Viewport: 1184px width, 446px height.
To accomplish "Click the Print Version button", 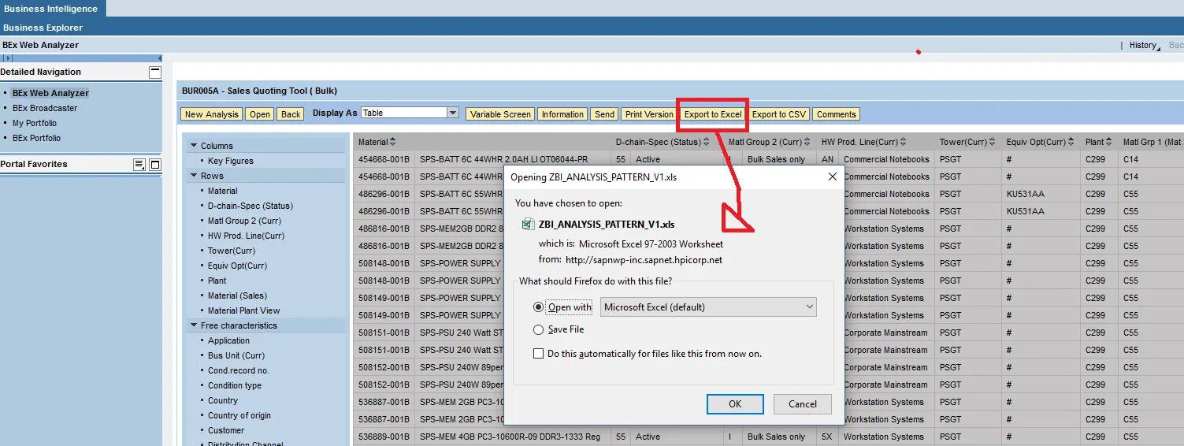I will pos(649,114).
